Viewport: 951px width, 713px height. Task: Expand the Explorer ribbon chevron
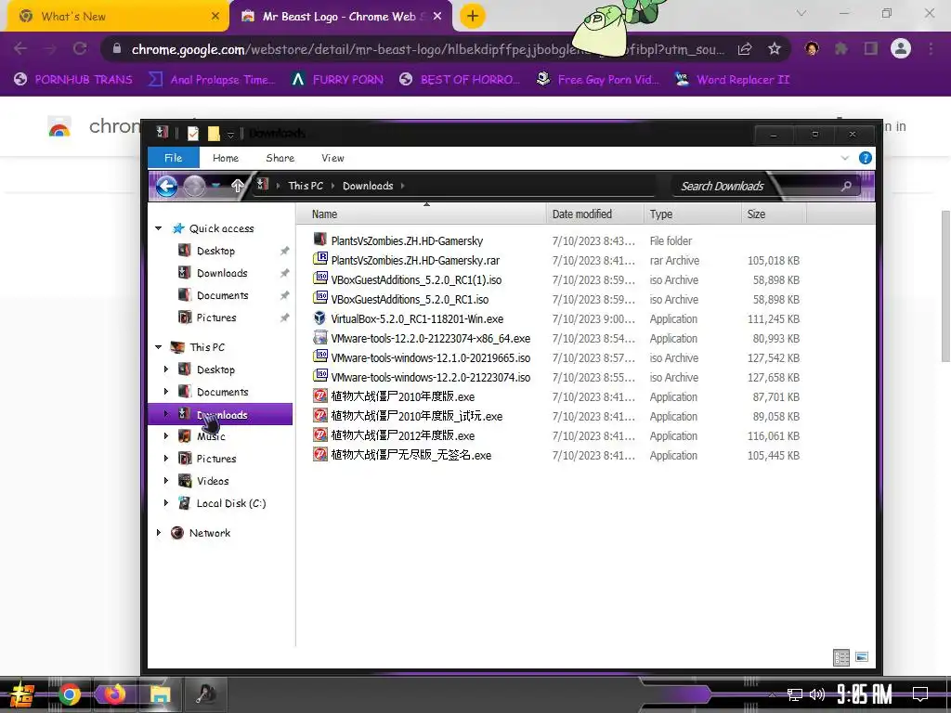pos(845,158)
